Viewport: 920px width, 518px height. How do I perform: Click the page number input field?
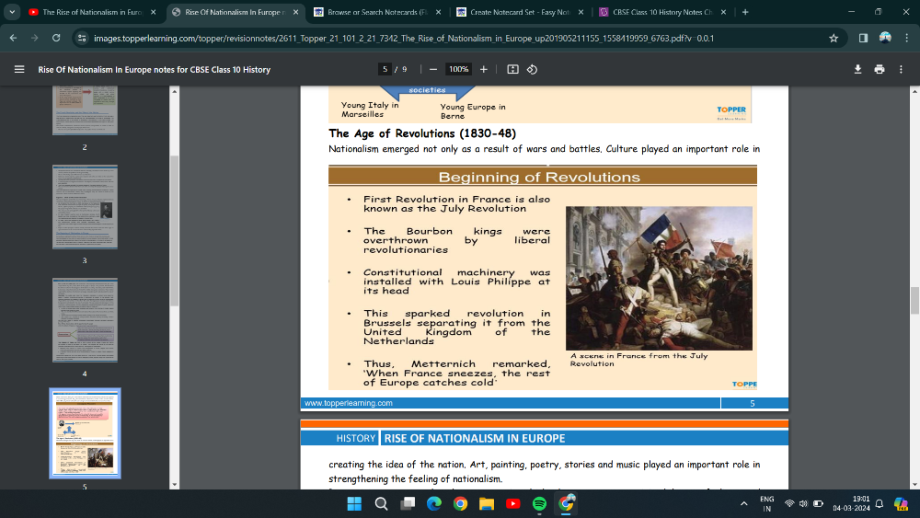coord(385,69)
